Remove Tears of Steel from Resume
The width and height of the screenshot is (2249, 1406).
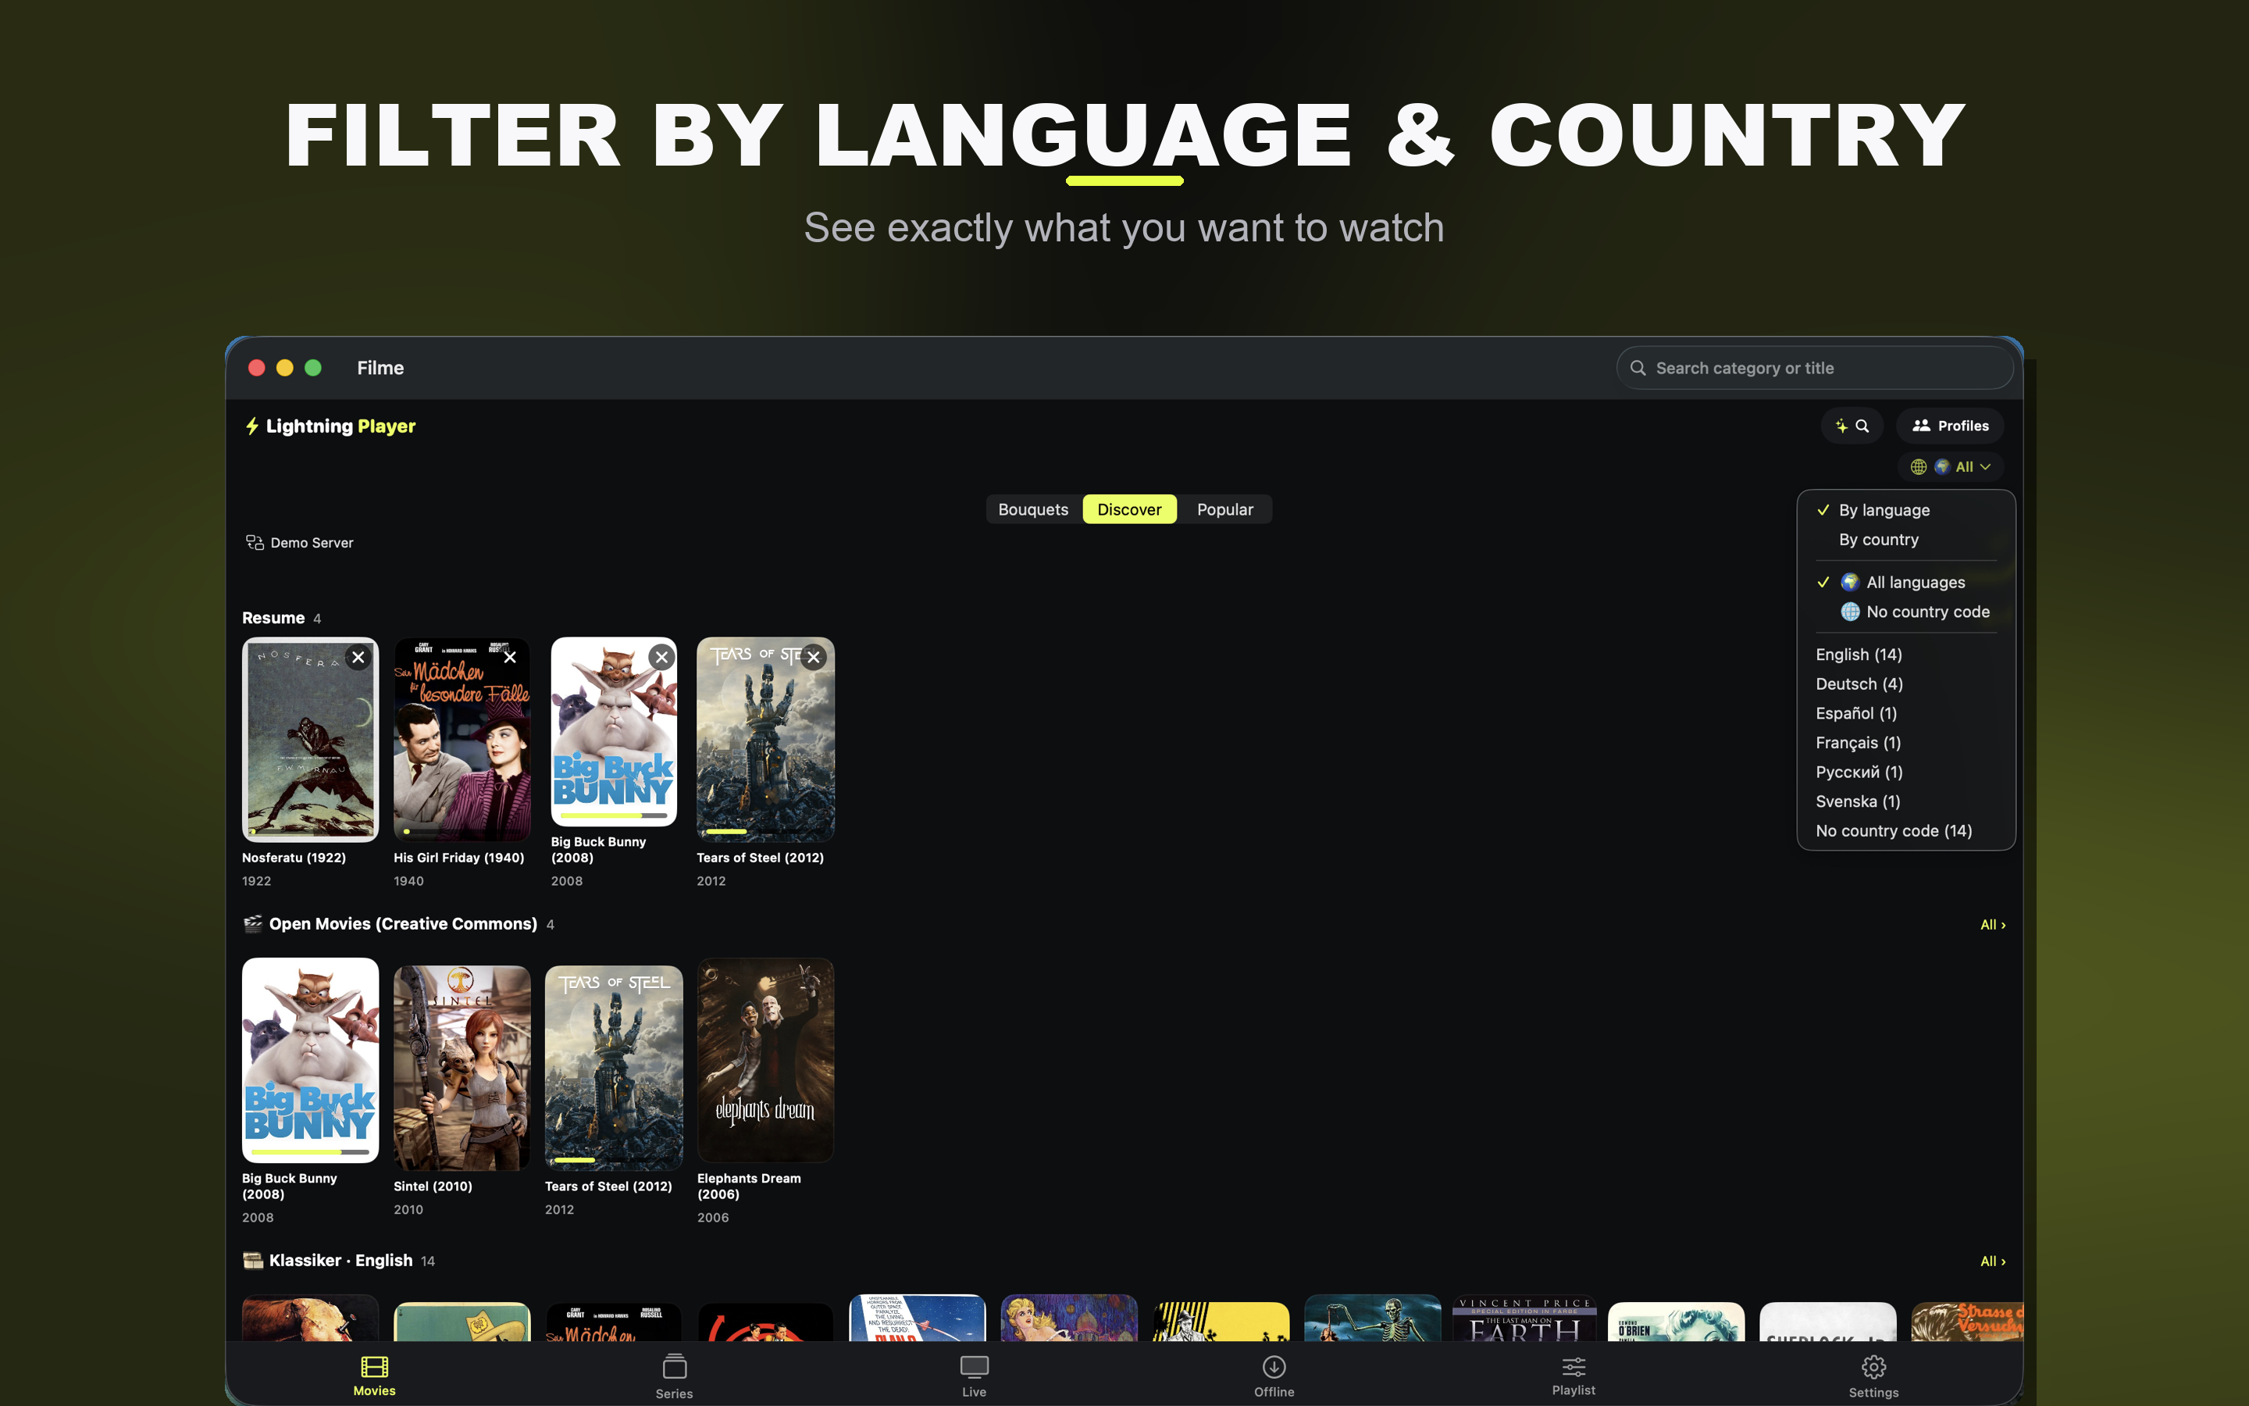(813, 658)
